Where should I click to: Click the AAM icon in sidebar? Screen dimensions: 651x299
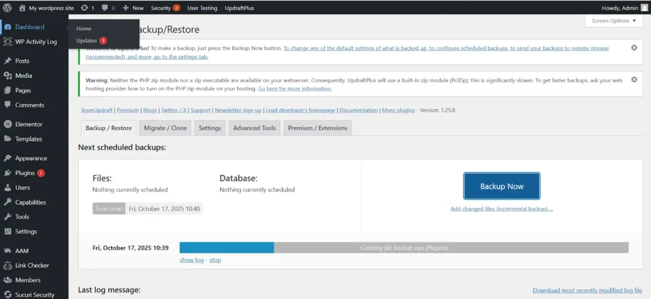tap(8, 251)
